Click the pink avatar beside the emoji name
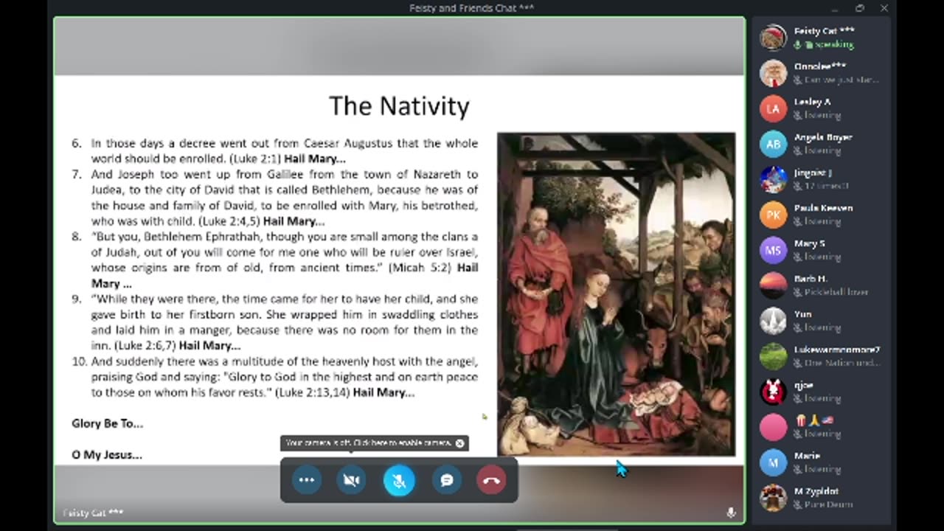This screenshot has height=531, width=944. point(773,427)
